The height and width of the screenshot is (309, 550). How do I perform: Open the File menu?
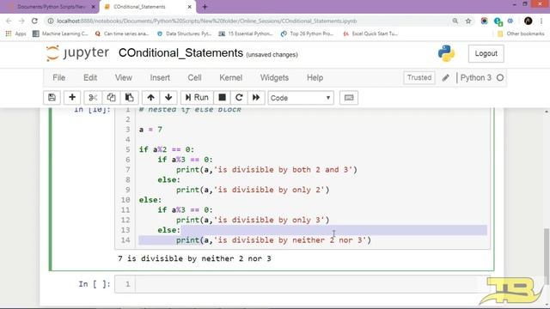59,78
